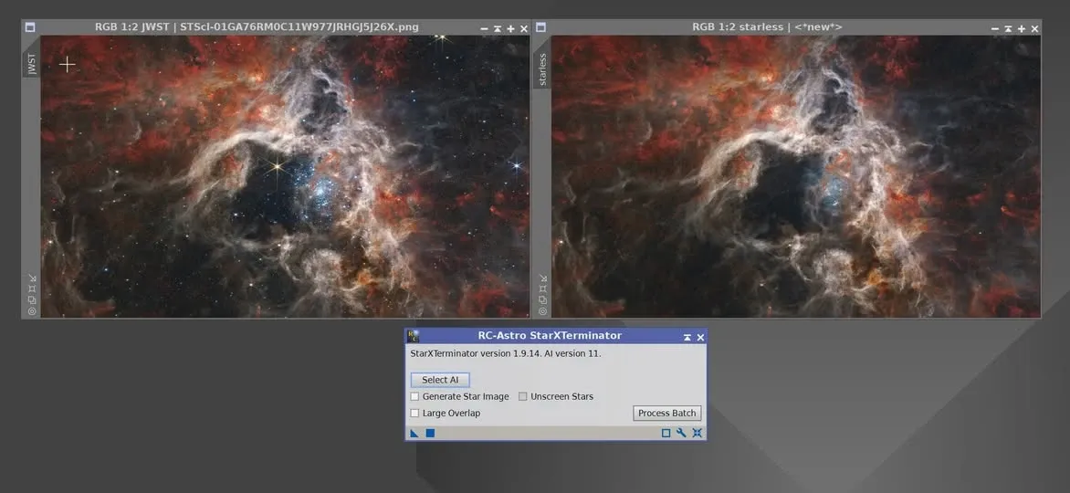Shade the JWST image window
The image size is (1070, 493).
[x=498, y=28]
